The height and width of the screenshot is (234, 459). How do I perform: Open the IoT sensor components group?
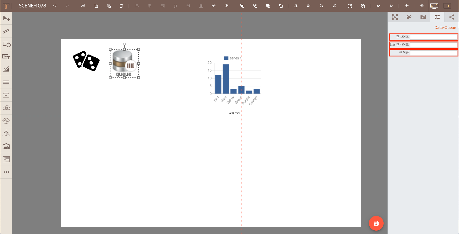click(x=6, y=121)
